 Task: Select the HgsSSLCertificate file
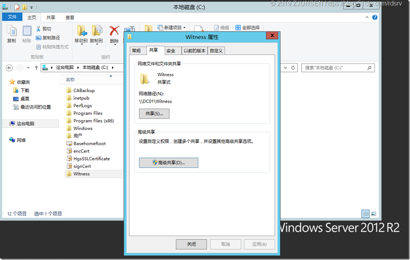(88, 159)
